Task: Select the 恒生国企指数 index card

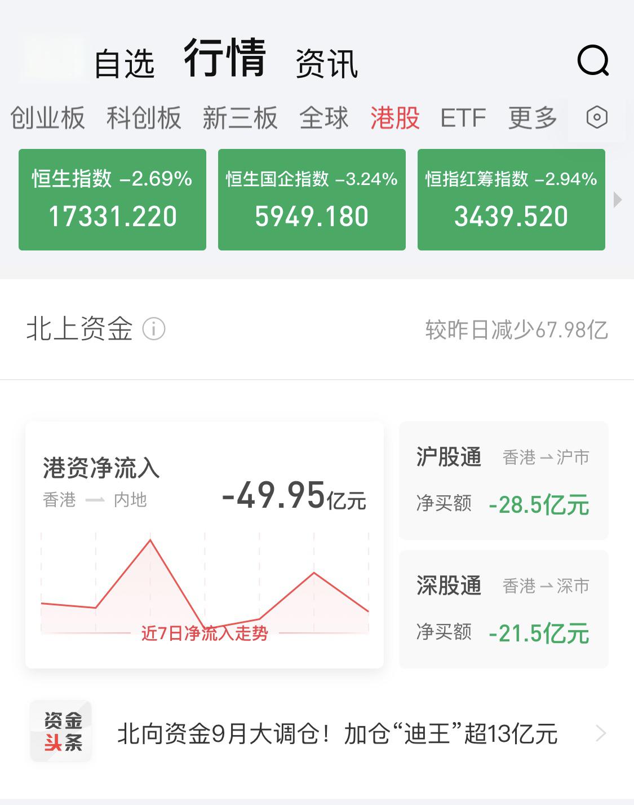Action: click(312, 199)
